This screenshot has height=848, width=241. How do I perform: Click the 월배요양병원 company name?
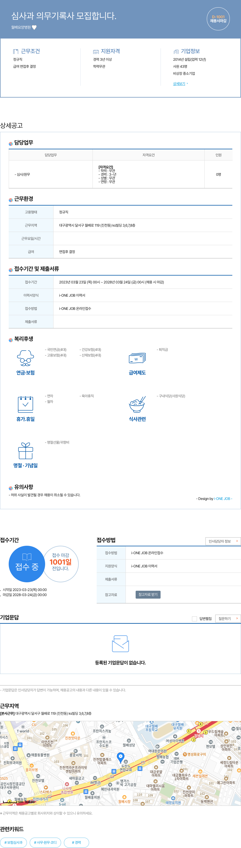point(21,27)
